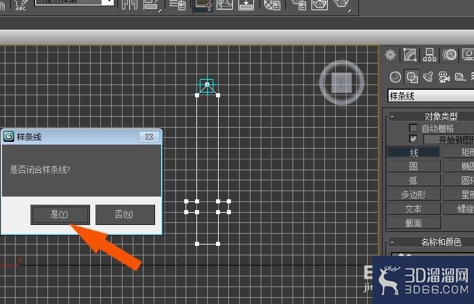Viewport: 474px width, 304px height.
Task: Open the Schematic View icon
Action: [x=246, y=5]
